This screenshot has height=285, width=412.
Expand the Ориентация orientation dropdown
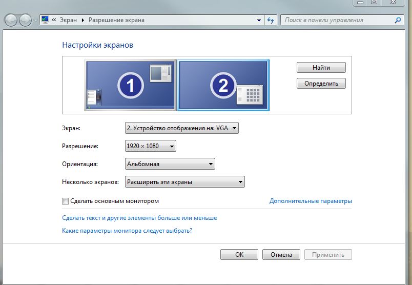(x=170, y=164)
